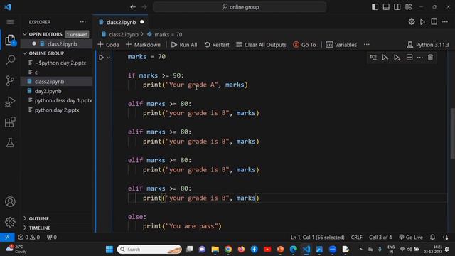
Task: Click the Go Forward arrow
Action: (144, 7)
